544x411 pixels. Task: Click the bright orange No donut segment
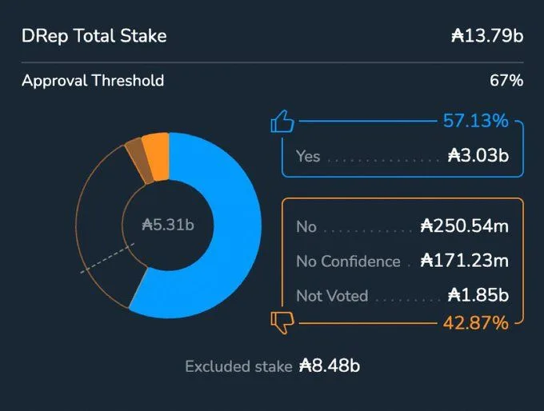coord(158,147)
